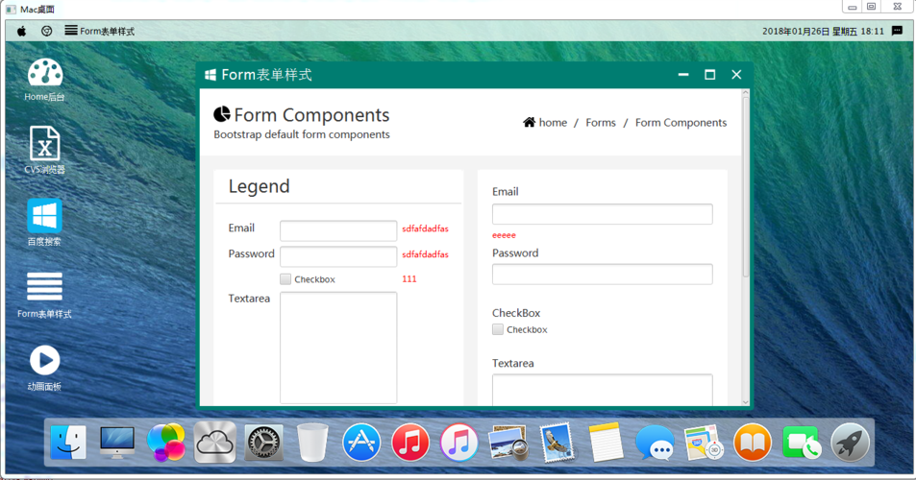
Task: Click the scroll down arrow of form window
Action: coord(746,402)
